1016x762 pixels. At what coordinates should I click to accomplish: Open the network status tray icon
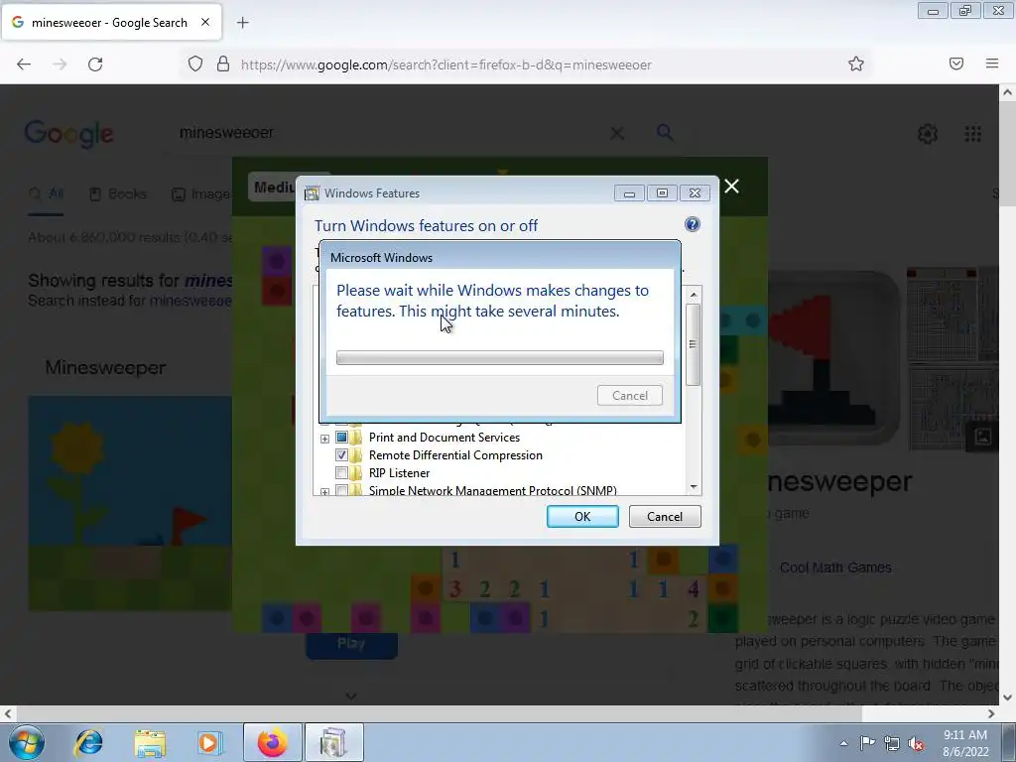[x=892, y=743]
